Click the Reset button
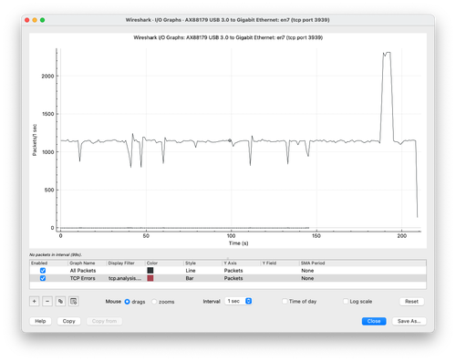The width and height of the screenshot is (456, 361). (411, 301)
